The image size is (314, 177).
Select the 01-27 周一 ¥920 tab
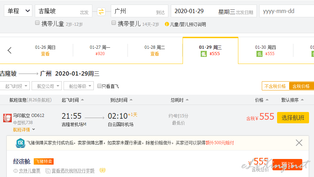[100, 51]
